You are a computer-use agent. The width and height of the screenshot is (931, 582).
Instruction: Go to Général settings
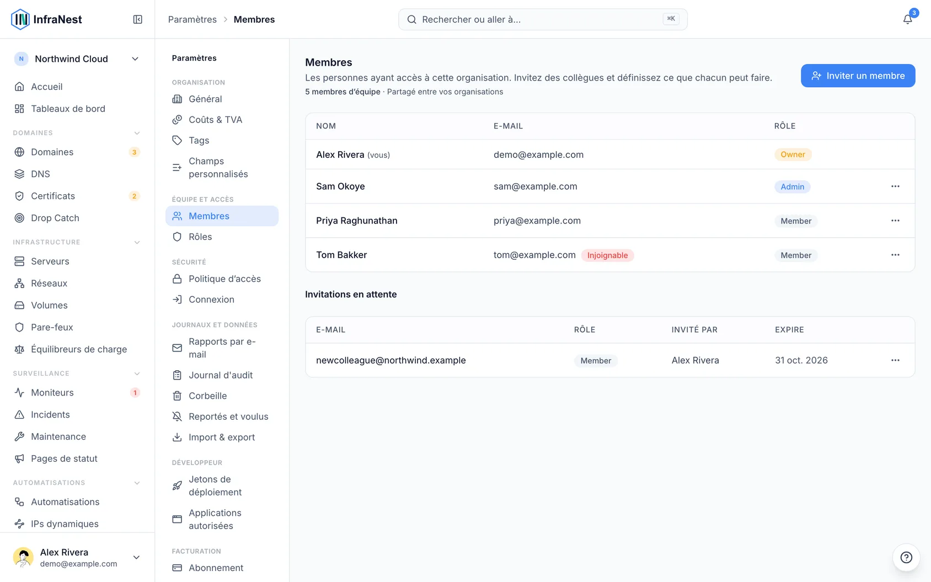pos(222,99)
